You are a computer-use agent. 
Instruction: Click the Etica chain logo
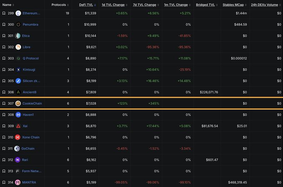pos(17,36)
